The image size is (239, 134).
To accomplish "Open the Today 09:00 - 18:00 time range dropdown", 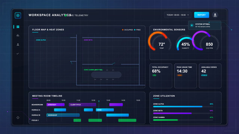I will [x=178, y=15].
